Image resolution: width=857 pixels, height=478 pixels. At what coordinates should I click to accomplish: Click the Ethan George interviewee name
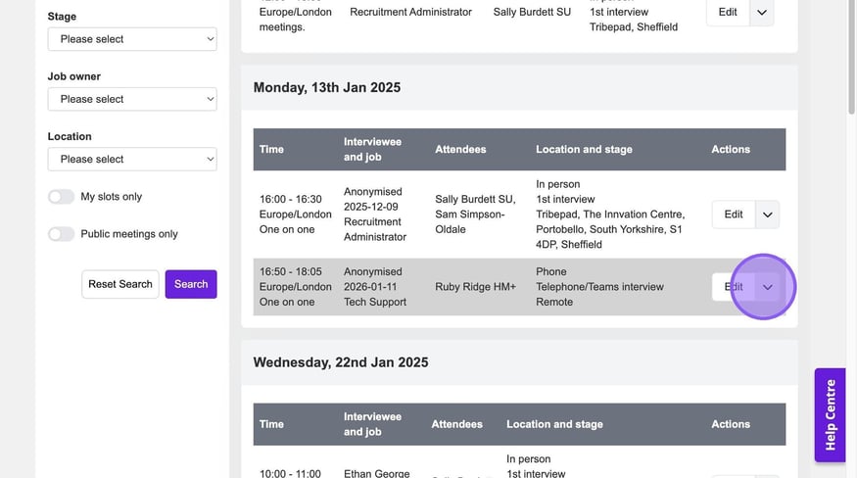tap(376, 473)
